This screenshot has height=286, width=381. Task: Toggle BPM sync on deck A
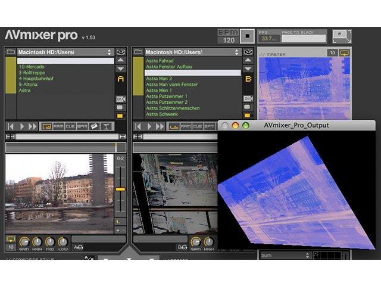(82, 126)
